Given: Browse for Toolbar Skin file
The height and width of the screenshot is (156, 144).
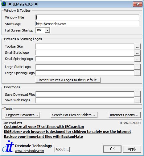Looking at the screenshot, I should [137, 46].
